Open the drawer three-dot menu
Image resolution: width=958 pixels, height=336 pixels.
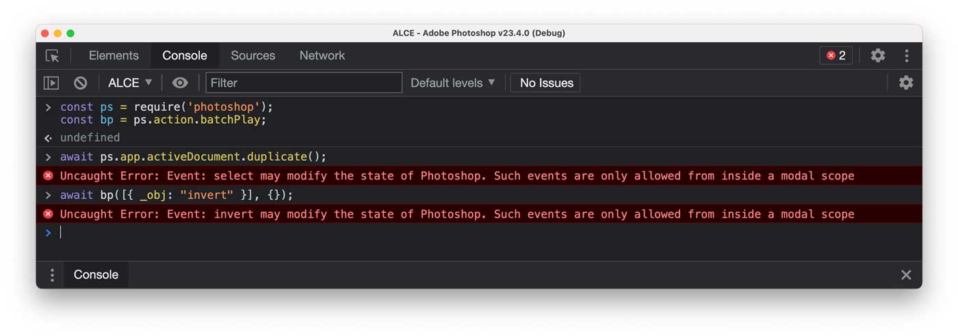[x=51, y=275]
